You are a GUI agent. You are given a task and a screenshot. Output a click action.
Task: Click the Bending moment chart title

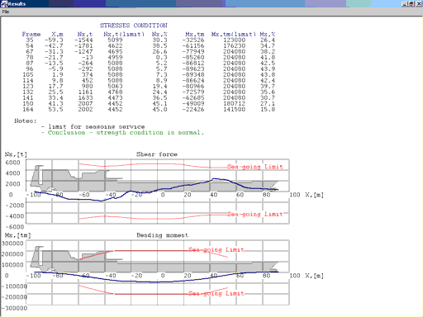point(162,235)
